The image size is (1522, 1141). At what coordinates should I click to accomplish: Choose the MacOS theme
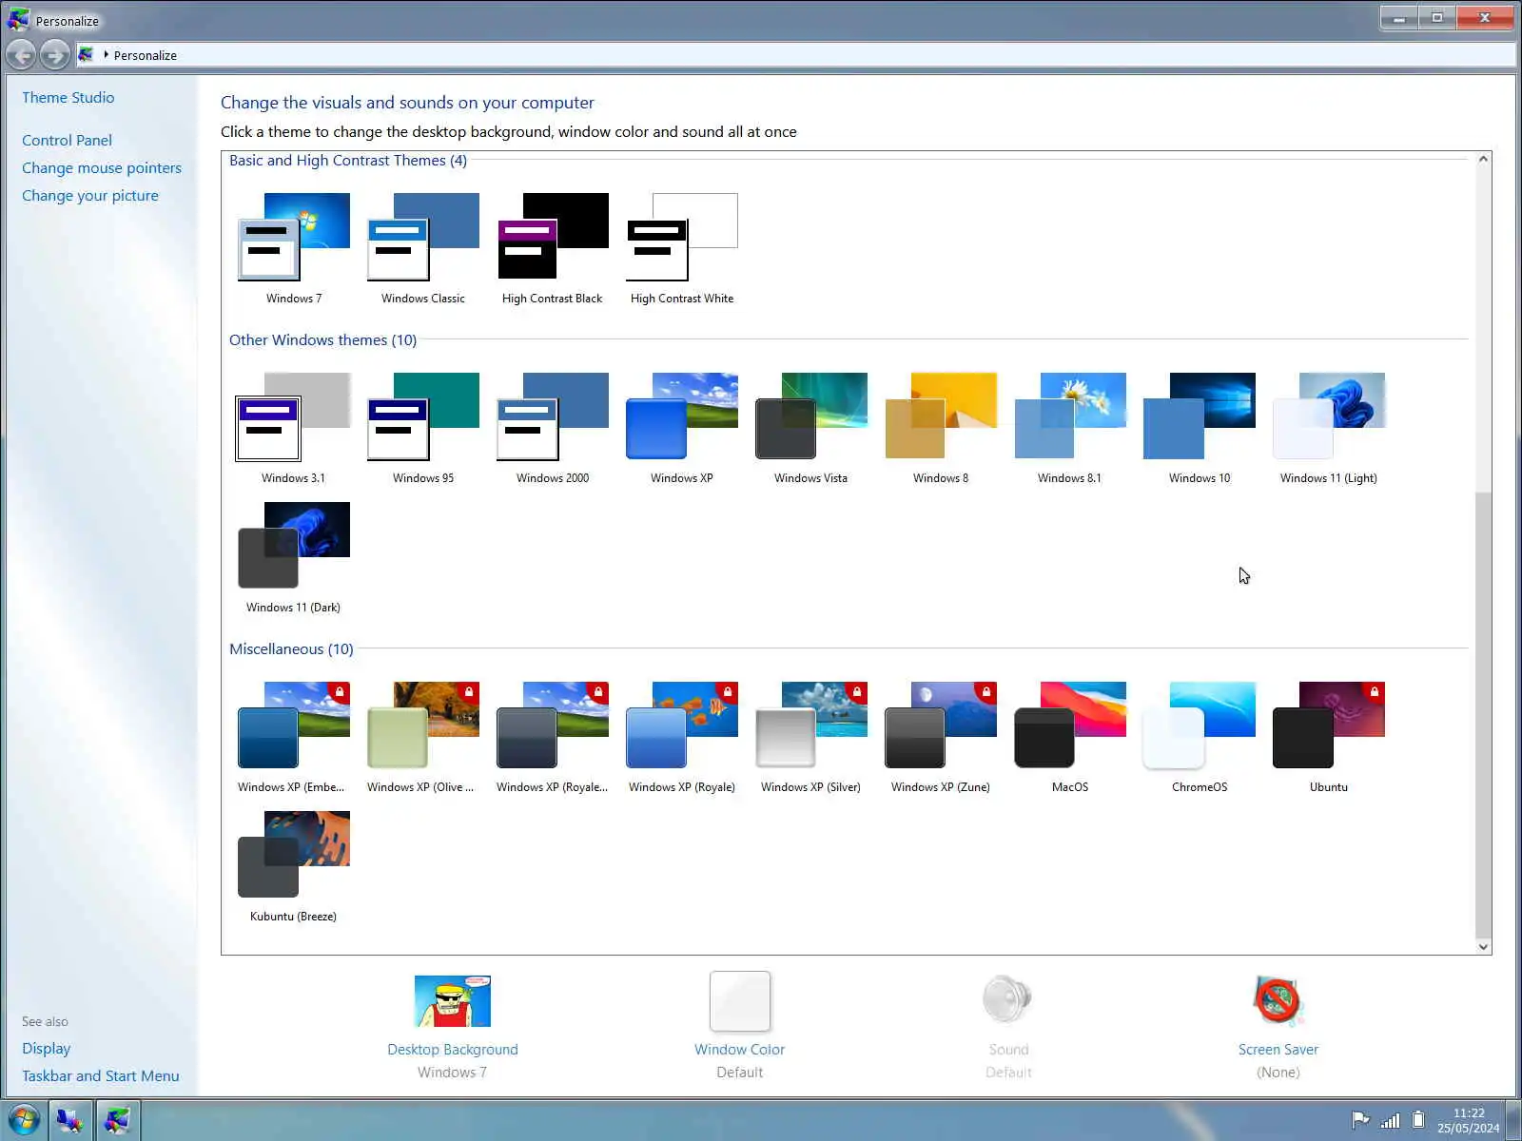pos(1070,737)
